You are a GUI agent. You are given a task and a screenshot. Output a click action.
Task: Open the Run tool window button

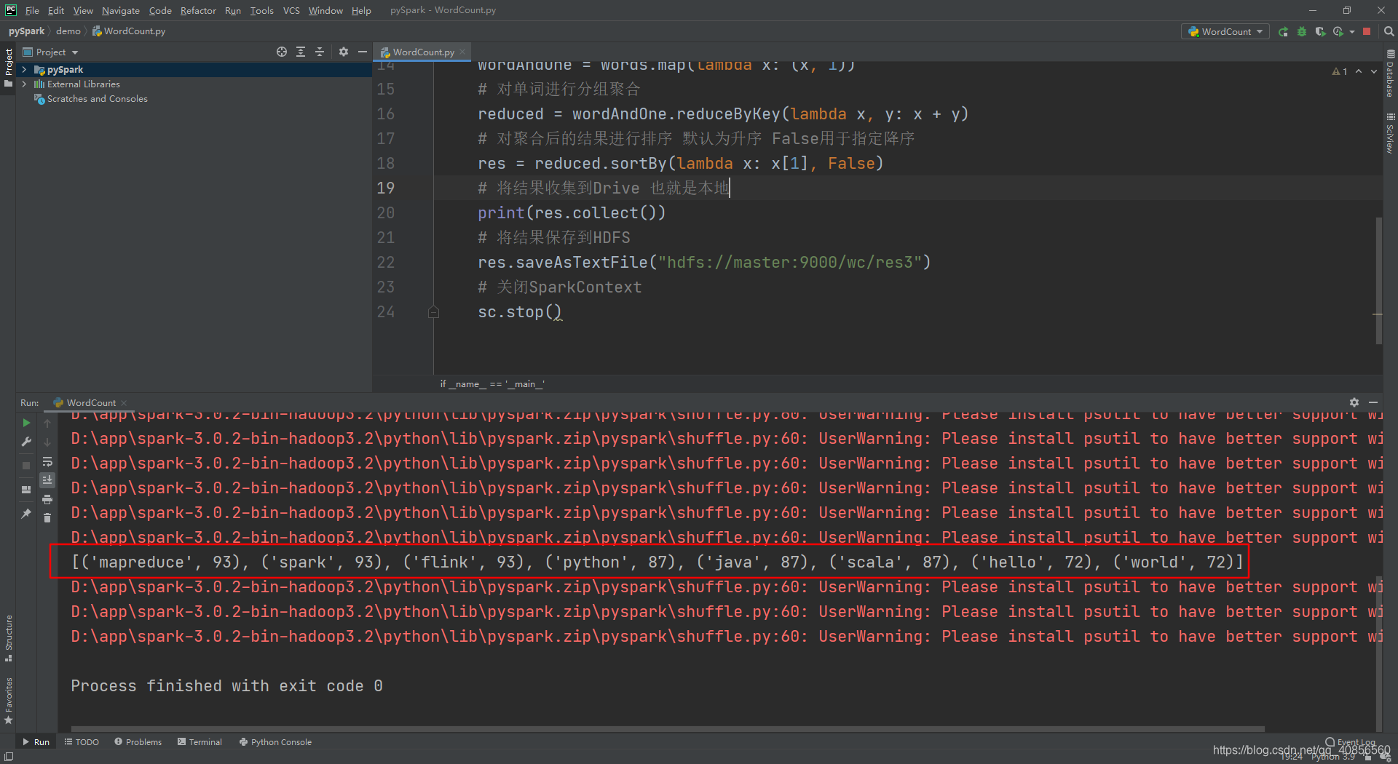[36, 742]
